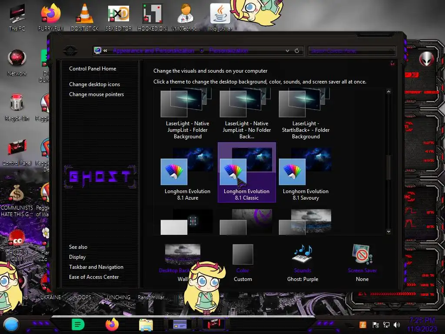The height and width of the screenshot is (334, 445).
Task: Open the lwjgl_util.jar Java file
Action: [x=220, y=17]
